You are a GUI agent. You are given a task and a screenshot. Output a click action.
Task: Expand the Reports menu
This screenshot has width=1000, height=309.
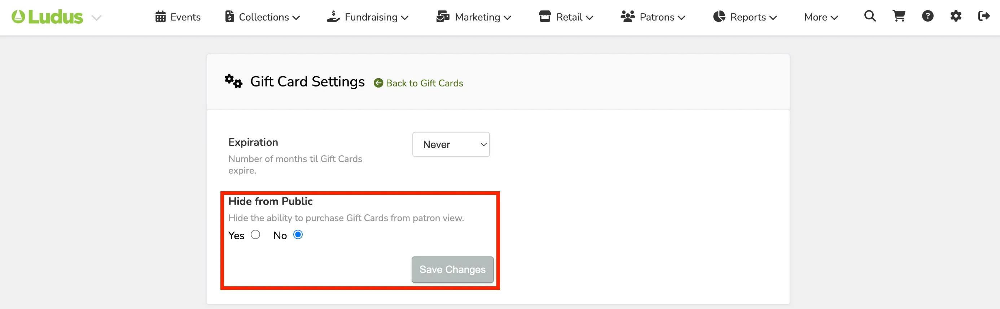745,17
